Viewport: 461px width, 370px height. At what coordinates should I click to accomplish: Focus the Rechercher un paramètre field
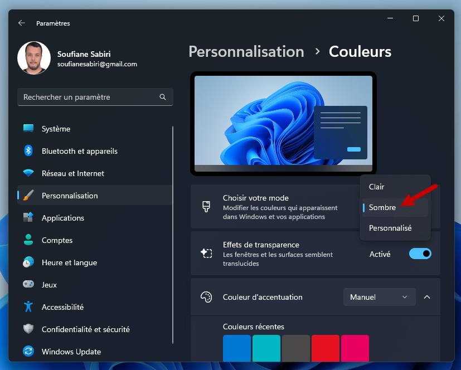click(x=95, y=97)
